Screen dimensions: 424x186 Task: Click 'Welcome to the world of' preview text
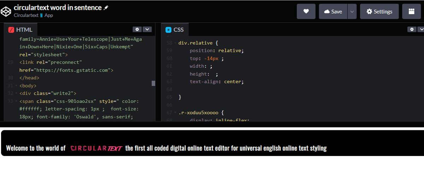pyautogui.click(x=36, y=148)
